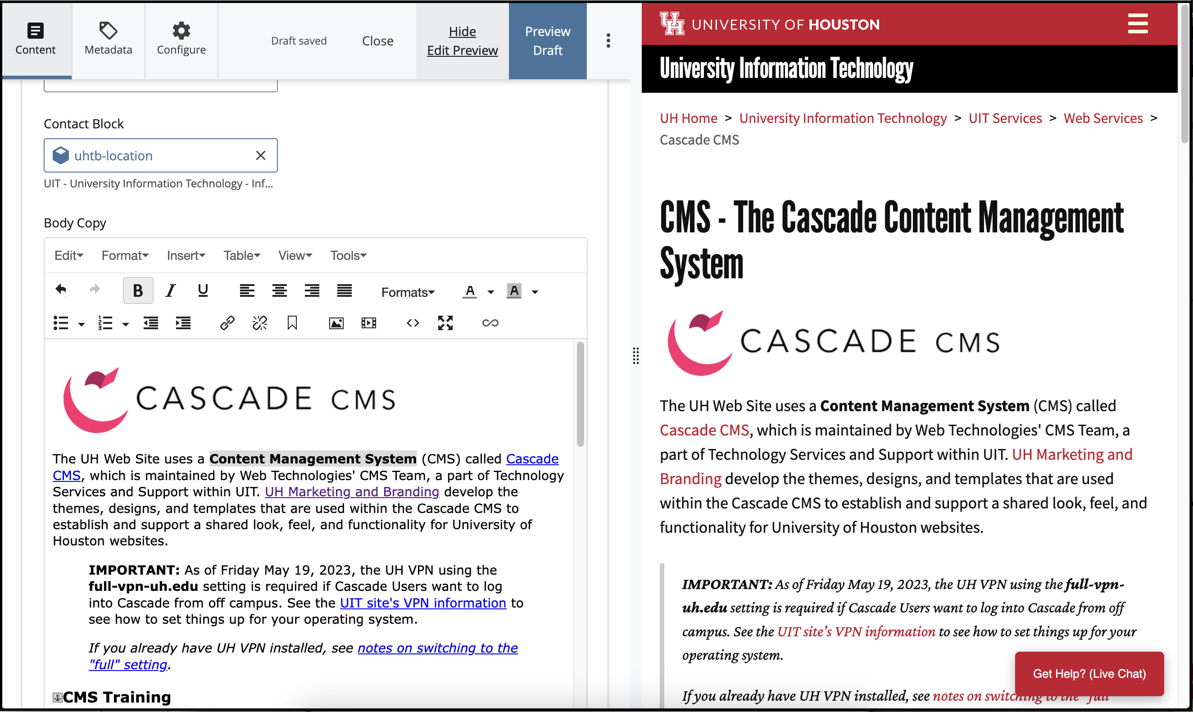1193x712 pixels.
Task: Insert a bulleted list
Action: tap(61, 323)
